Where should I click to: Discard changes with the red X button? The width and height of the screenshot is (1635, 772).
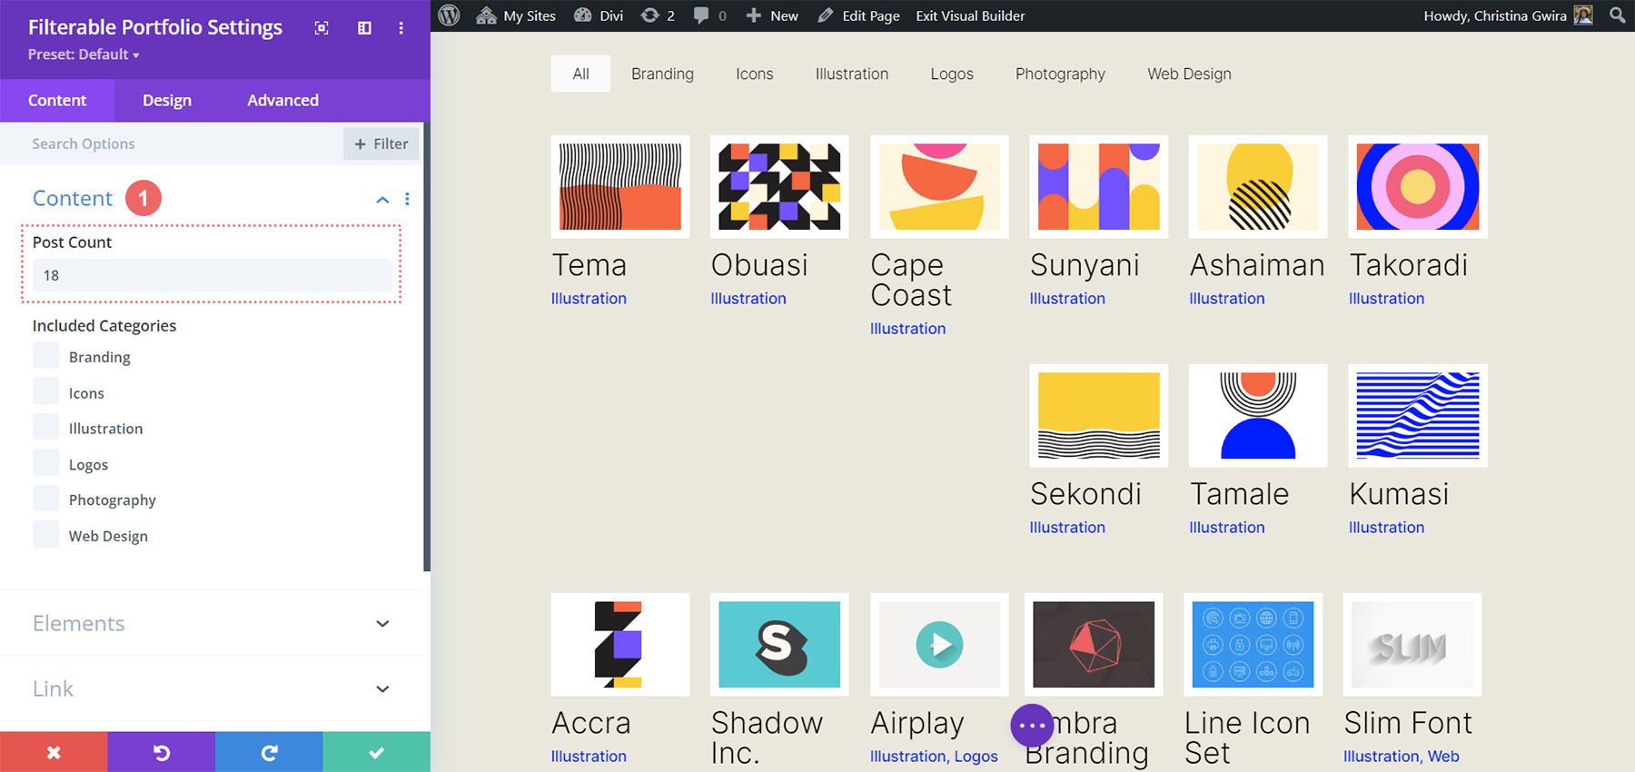[x=54, y=752]
